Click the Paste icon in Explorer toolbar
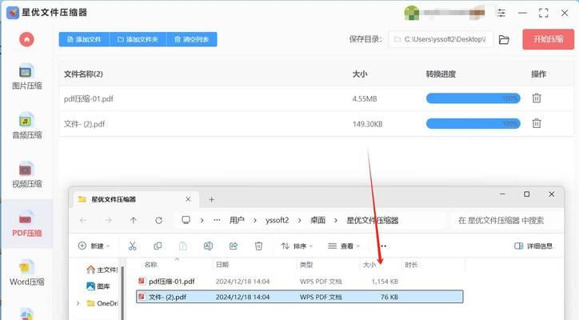 tap(183, 246)
